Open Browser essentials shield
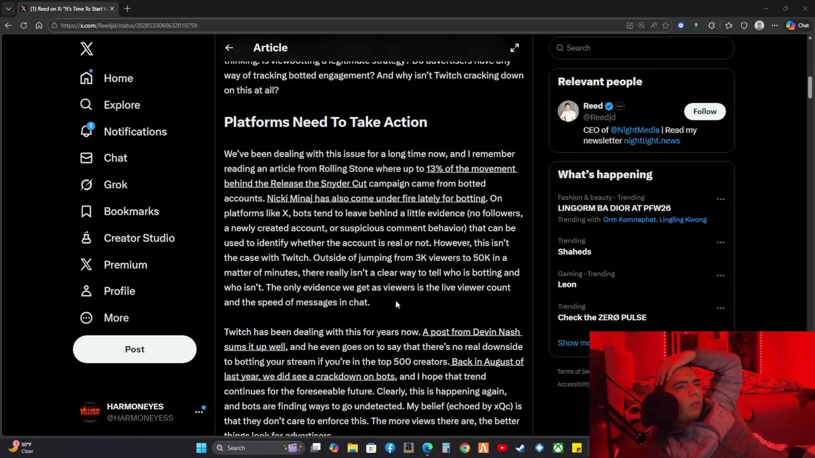Viewport: 815px width, 458px height. (744, 25)
